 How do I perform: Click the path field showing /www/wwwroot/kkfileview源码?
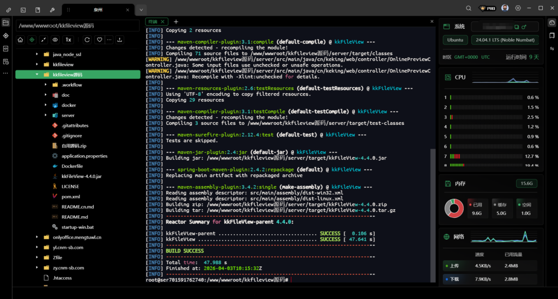click(77, 26)
